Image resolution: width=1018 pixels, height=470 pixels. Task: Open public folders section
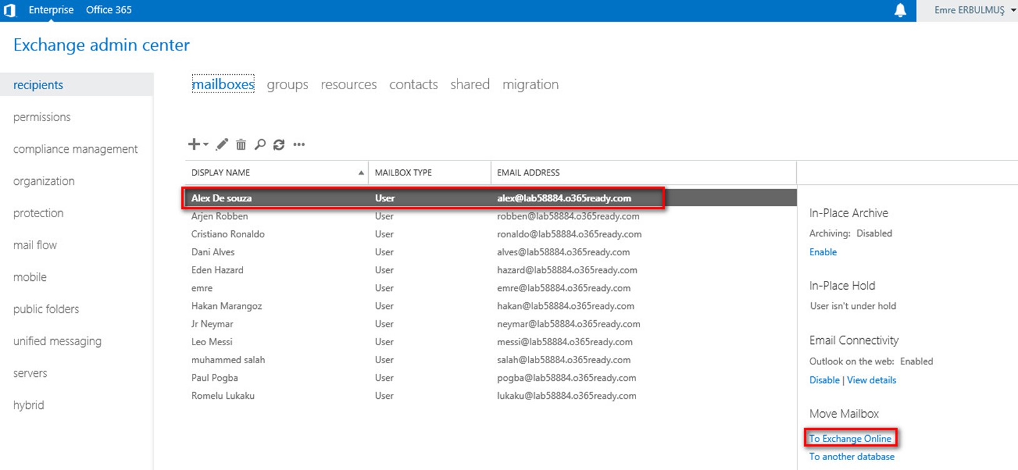coord(46,309)
